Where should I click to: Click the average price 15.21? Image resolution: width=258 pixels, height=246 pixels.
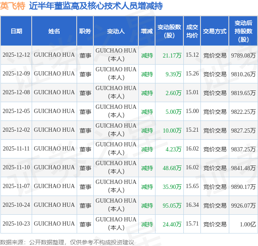click(x=192, y=130)
